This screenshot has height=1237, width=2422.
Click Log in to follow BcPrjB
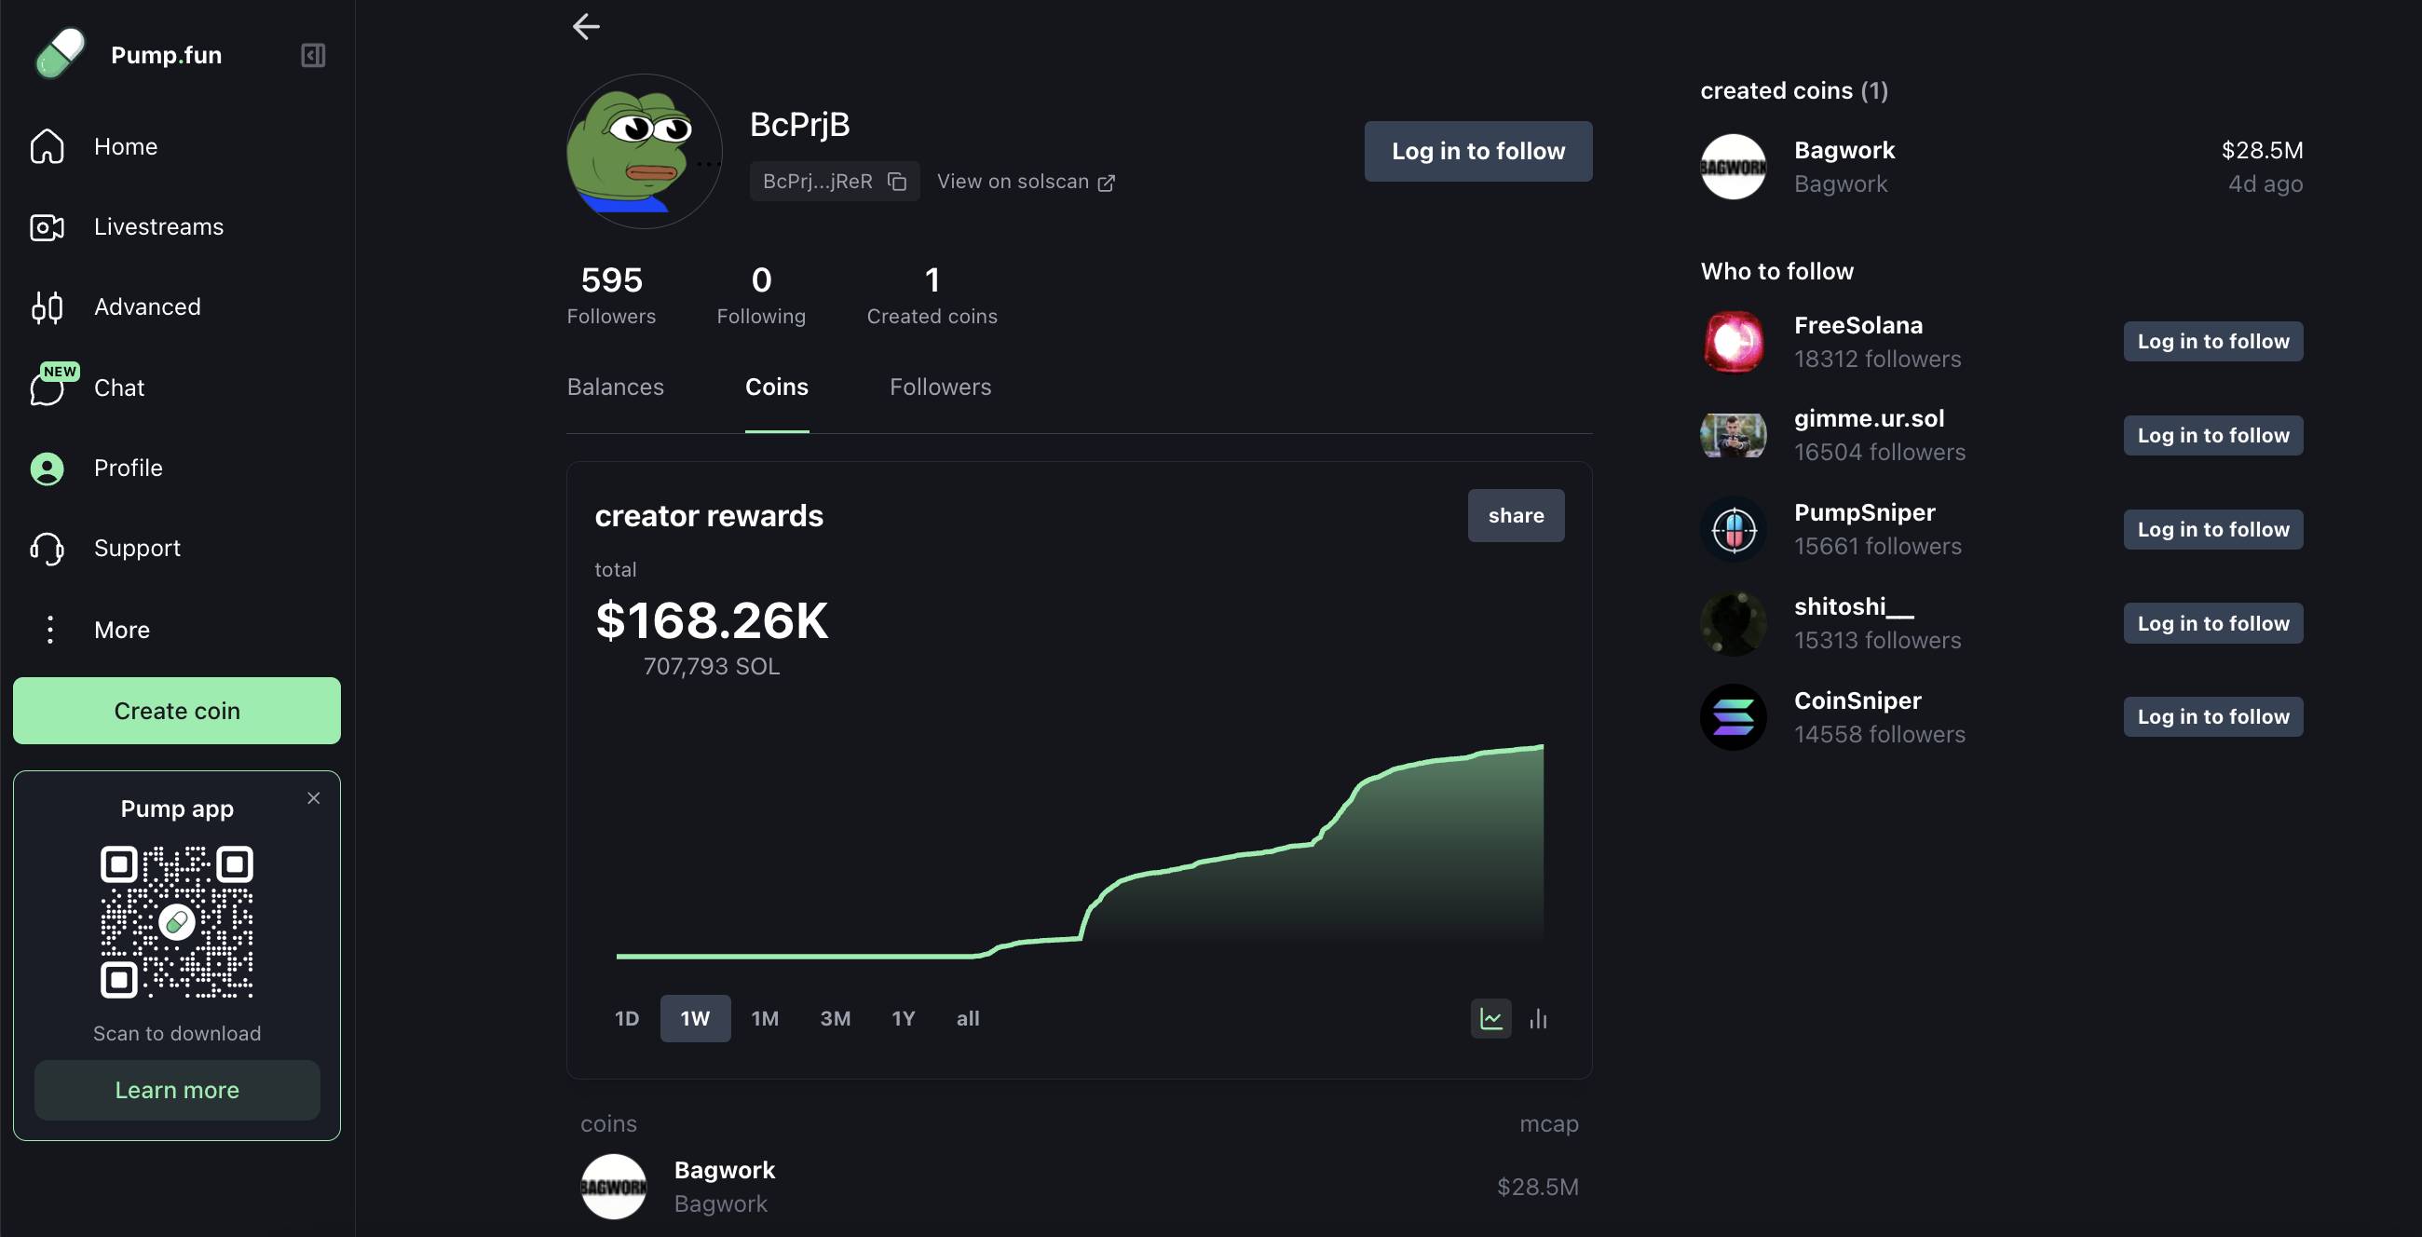pos(1479,151)
